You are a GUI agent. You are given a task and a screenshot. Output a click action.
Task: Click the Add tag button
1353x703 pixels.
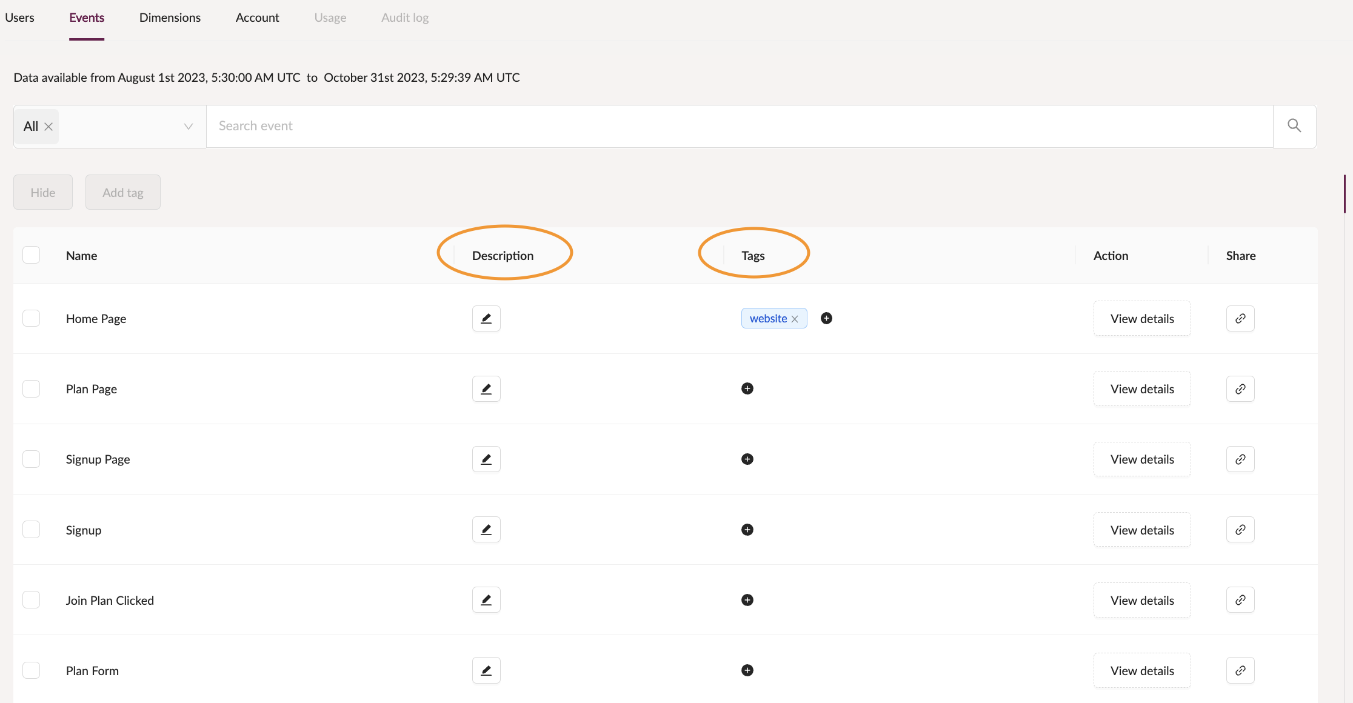[x=122, y=192]
